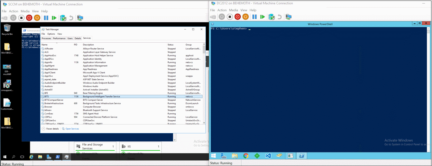This screenshot has height=166, width=432.
Task: Open File Explorer from DC2012 taskbar
Action: pos(235,156)
